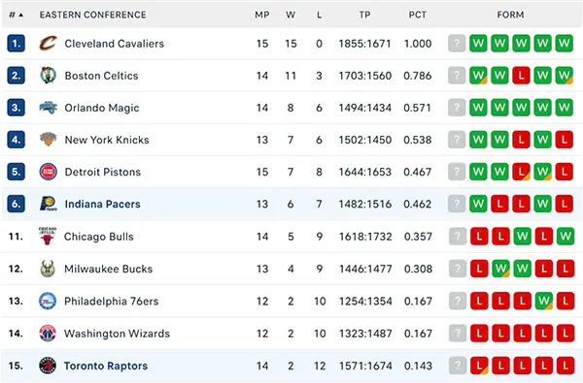Sort table by PCT column header
This screenshot has height=383, width=583.
418,15
